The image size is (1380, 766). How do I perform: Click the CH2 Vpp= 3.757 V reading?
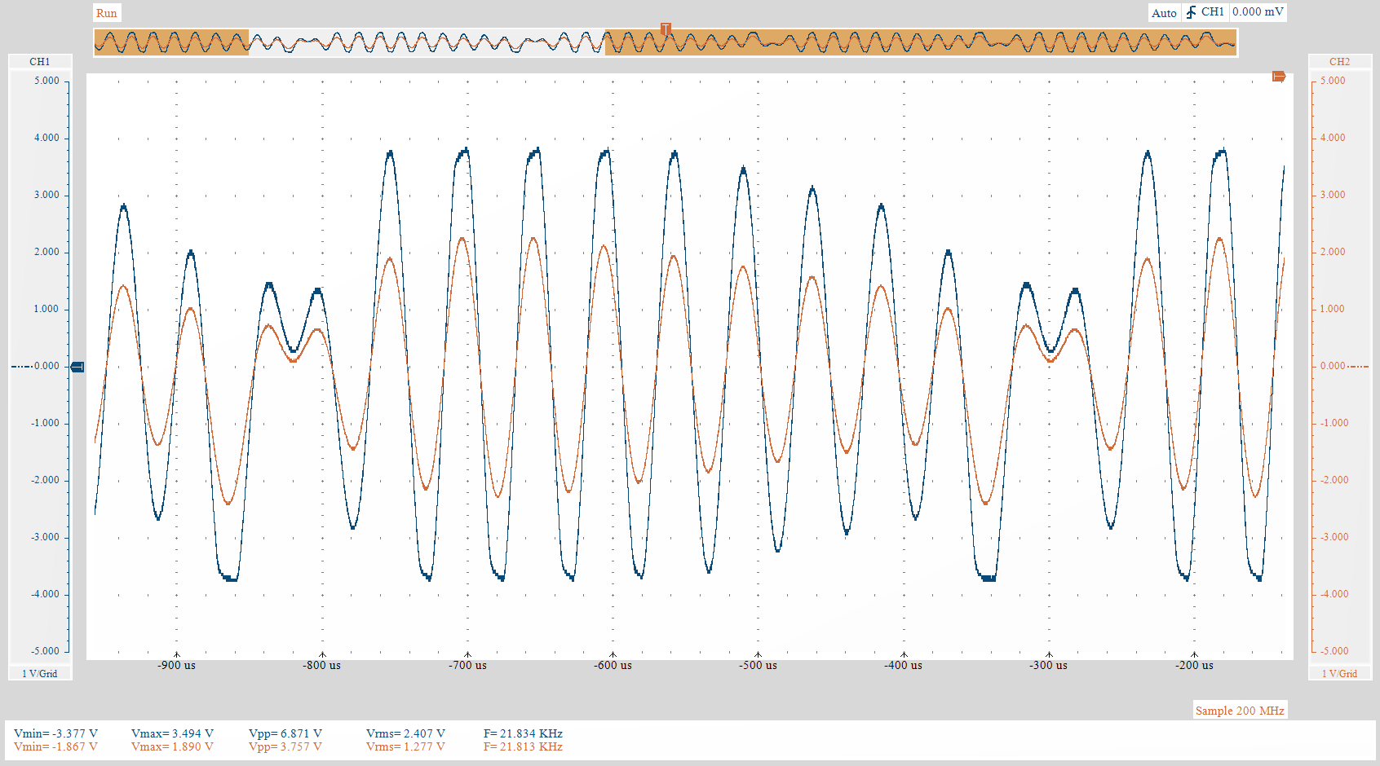(x=285, y=746)
